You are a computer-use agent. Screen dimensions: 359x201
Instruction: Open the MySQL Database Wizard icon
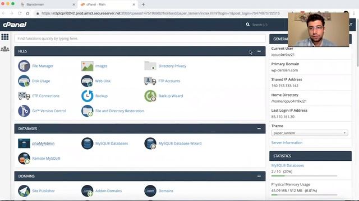150,143
